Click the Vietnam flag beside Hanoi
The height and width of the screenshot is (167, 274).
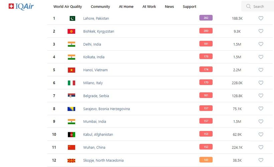pyautogui.click(x=72, y=70)
